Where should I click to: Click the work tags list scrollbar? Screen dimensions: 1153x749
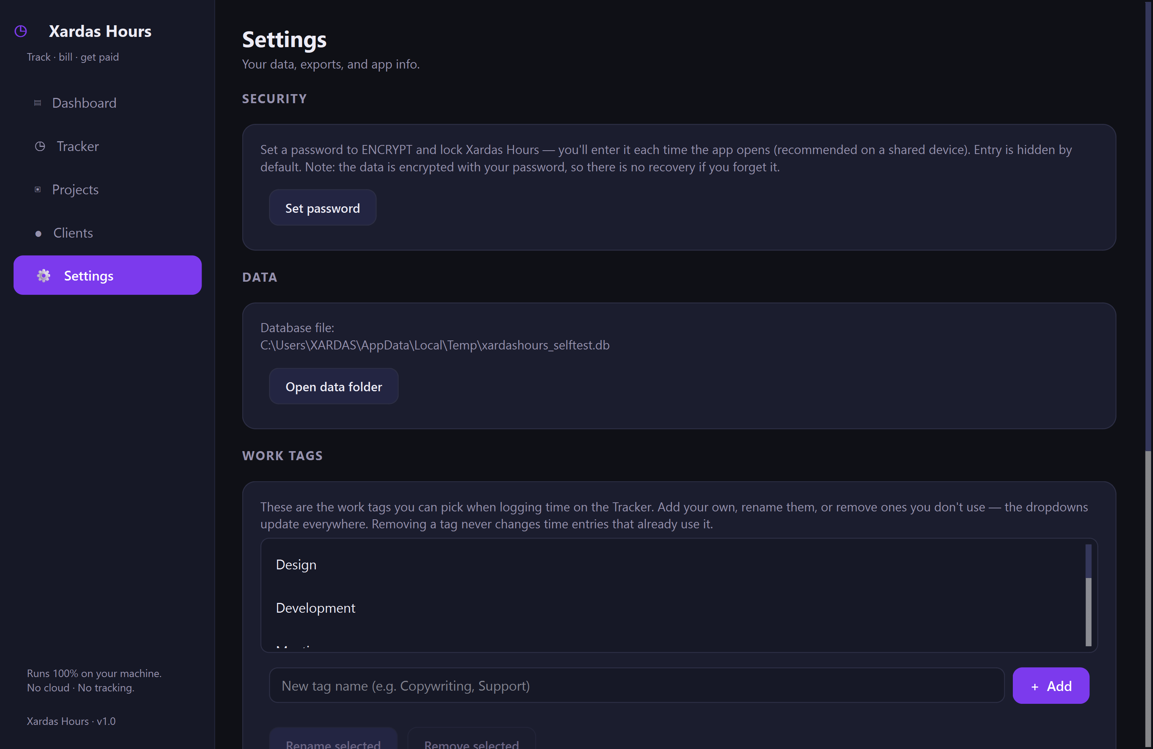click(1088, 595)
